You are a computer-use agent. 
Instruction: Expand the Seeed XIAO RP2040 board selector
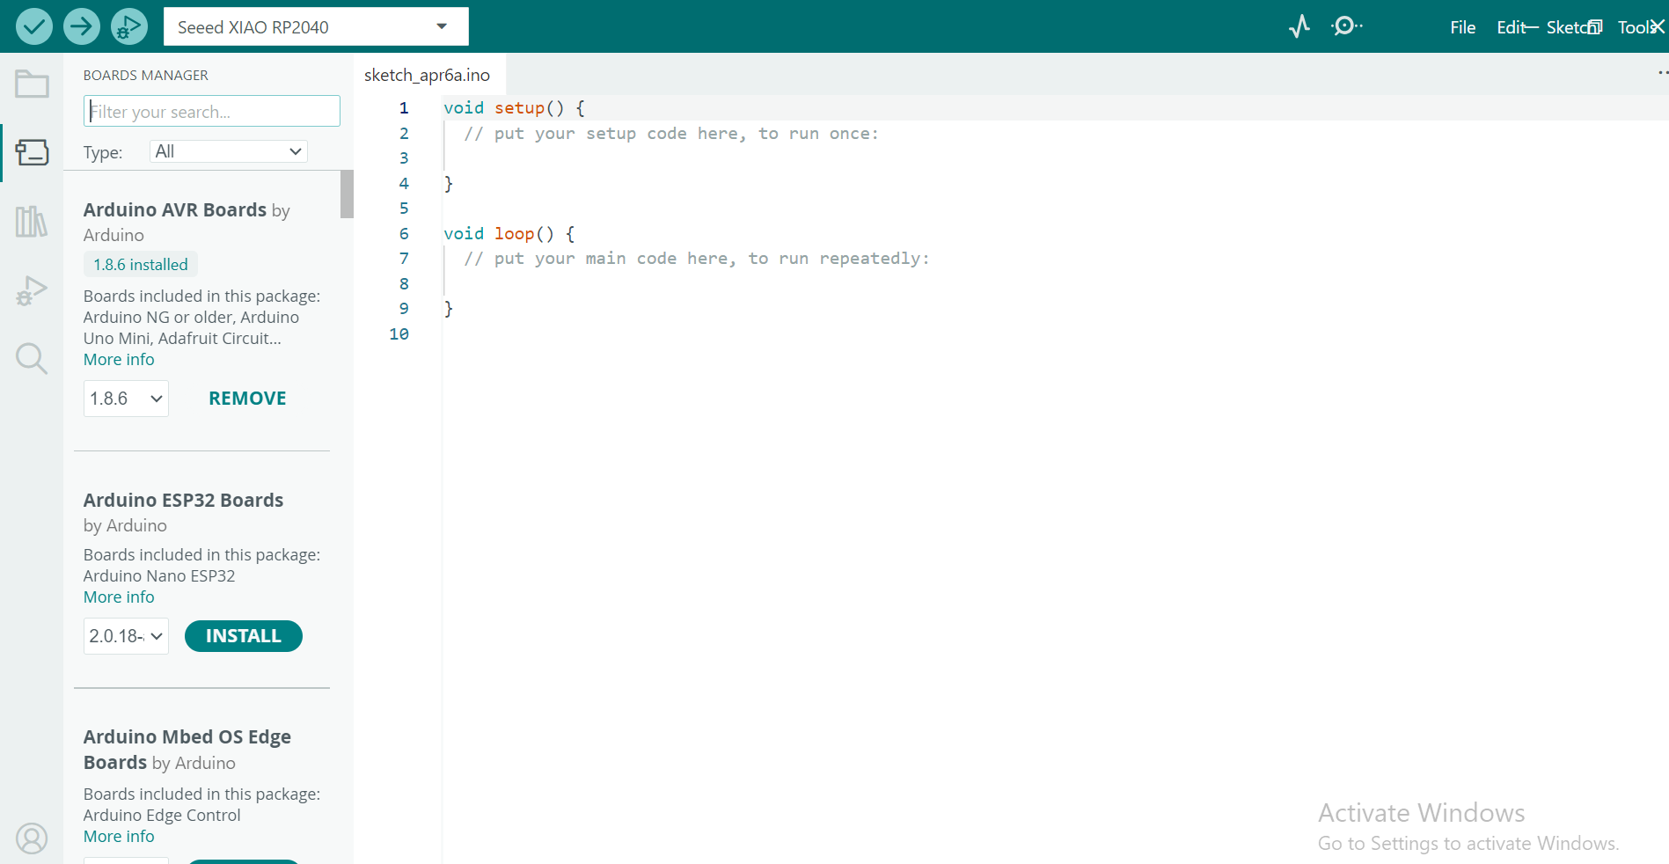[316, 26]
